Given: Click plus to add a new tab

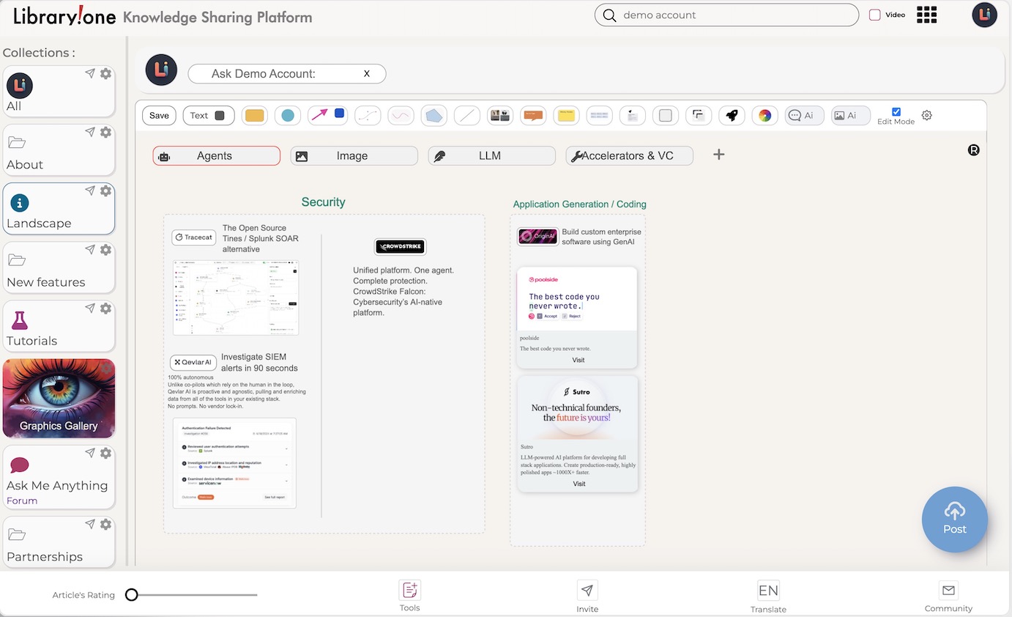Looking at the screenshot, I should coord(718,155).
